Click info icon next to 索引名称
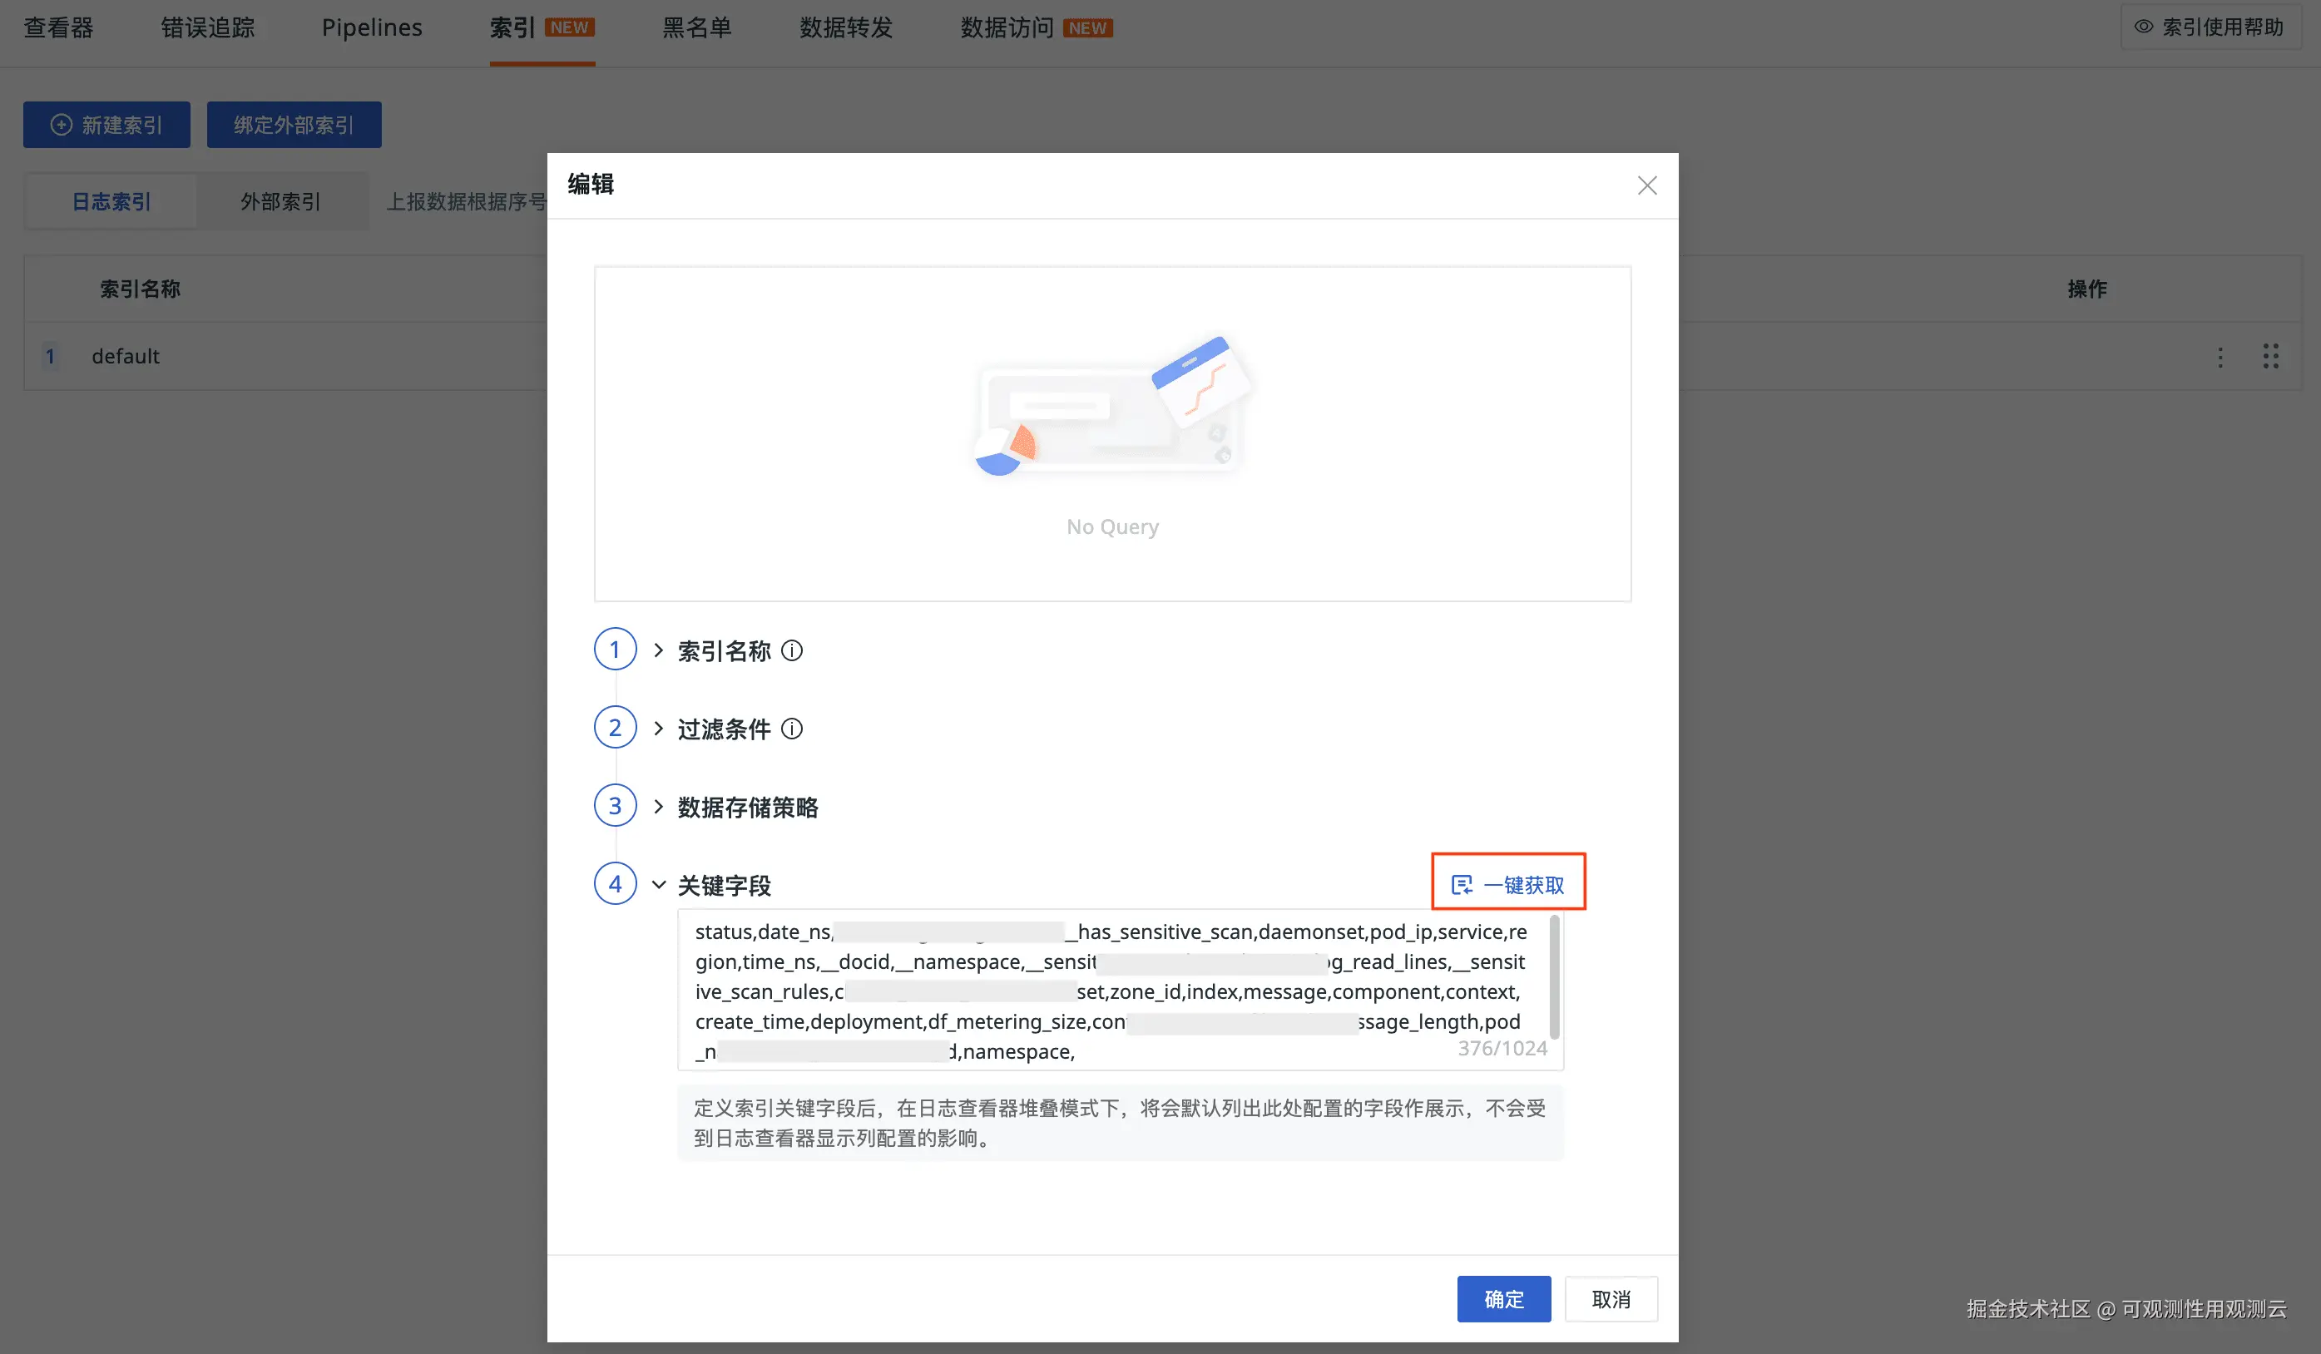Viewport: 2321px width, 1354px height. point(792,651)
